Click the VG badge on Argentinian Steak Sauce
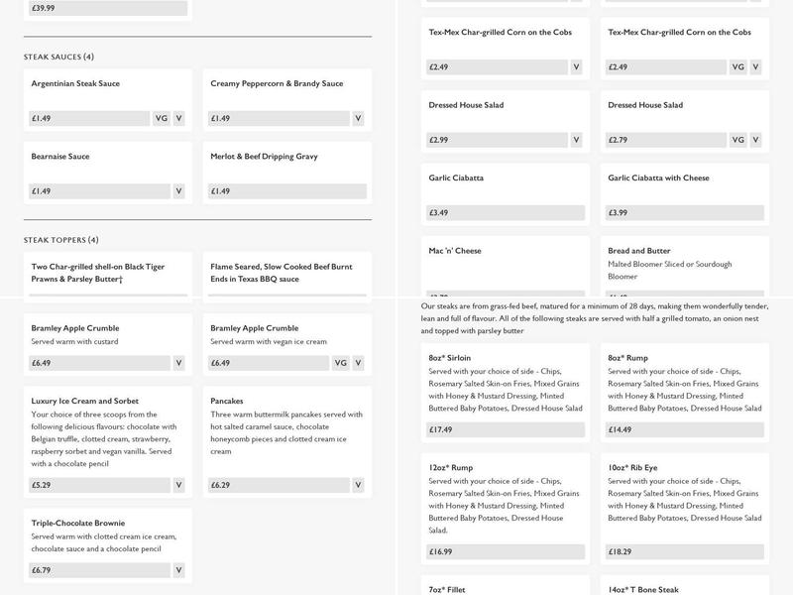793x595 pixels. (x=162, y=118)
